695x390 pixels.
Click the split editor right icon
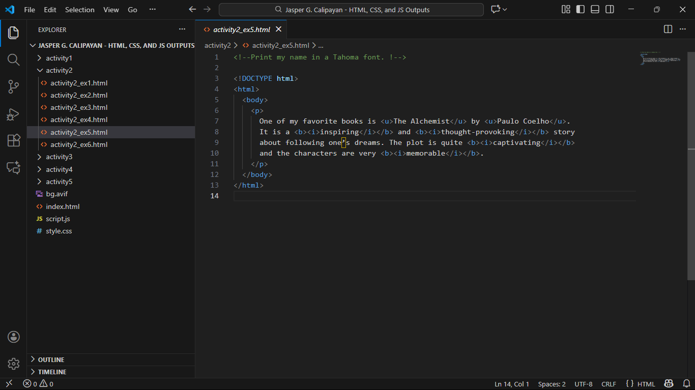(668, 29)
